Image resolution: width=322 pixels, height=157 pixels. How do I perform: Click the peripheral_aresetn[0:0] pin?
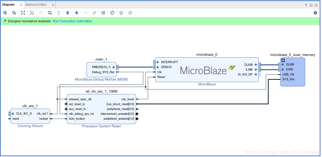[x=119, y=119]
